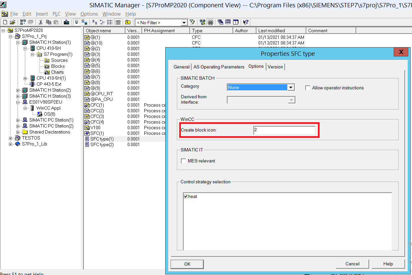
Task: Tick the MES-relevant checkbox
Action: pyautogui.click(x=183, y=161)
